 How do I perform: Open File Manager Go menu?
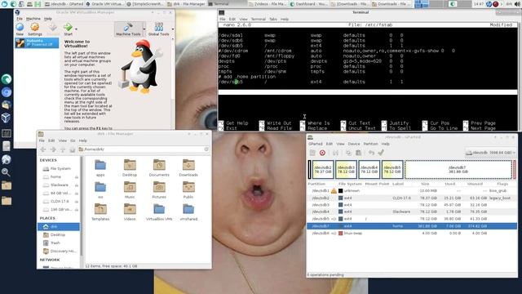point(73,140)
